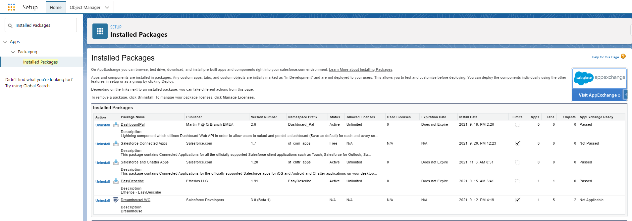Toggle Limits checkbox for EasyDescribe
This screenshot has width=632, height=221.
tap(517, 181)
